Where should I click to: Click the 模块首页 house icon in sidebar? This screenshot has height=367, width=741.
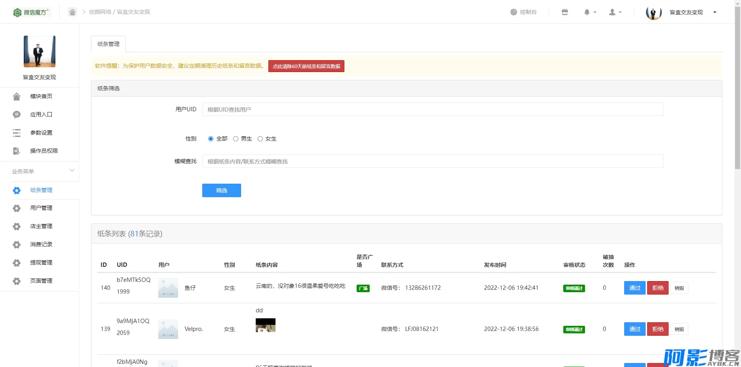pos(17,96)
